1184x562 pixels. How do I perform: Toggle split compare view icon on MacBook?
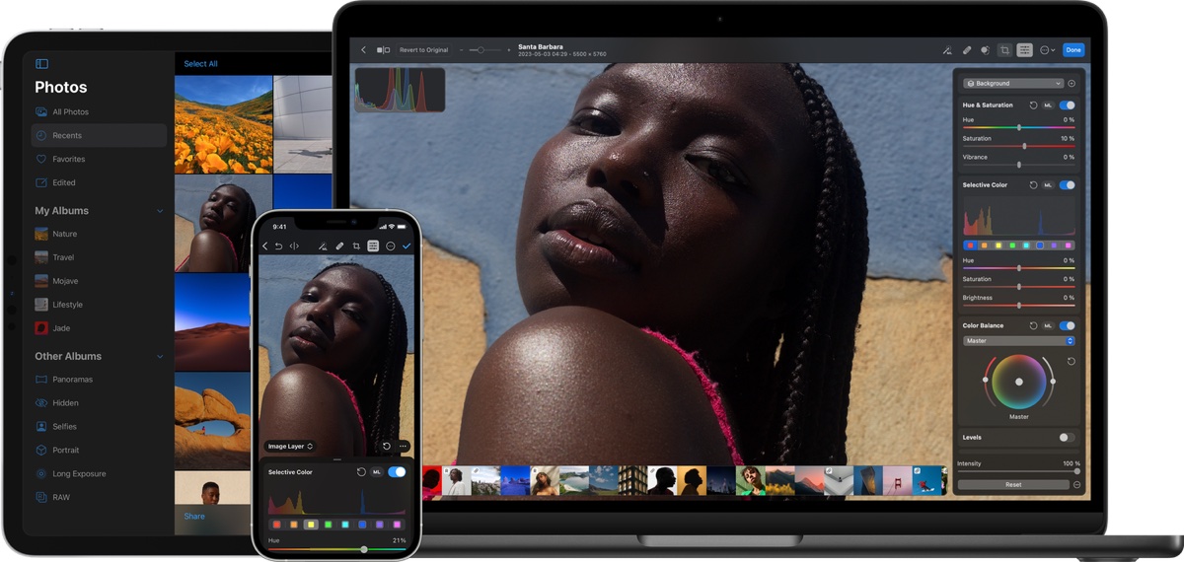click(x=383, y=49)
